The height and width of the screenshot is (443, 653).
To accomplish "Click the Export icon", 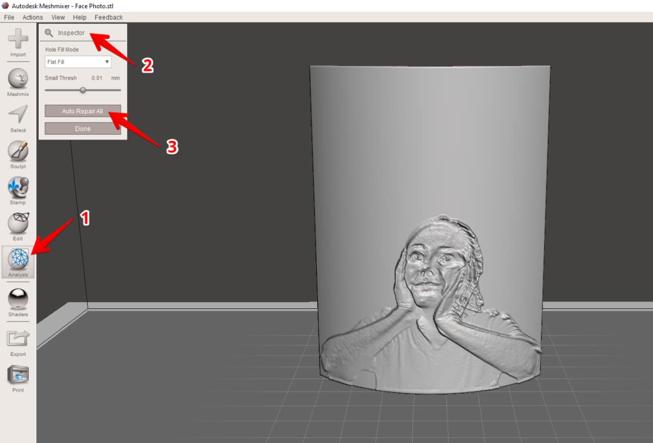I will (18, 342).
